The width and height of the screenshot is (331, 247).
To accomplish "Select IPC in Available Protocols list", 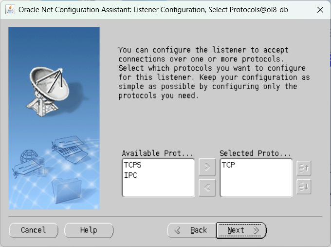I will (x=130, y=175).
